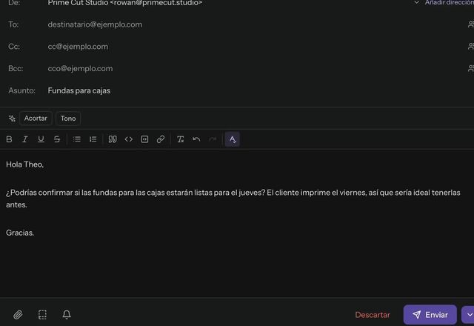Click the 'Hola Theo,' greeting line
474x326 pixels.
point(24,164)
